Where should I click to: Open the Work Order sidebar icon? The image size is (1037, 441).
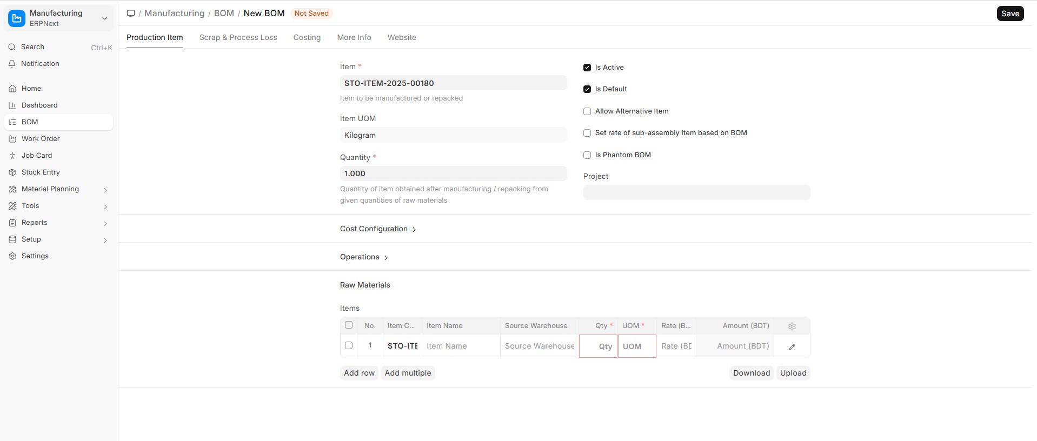pyautogui.click(x=12, y=139)
